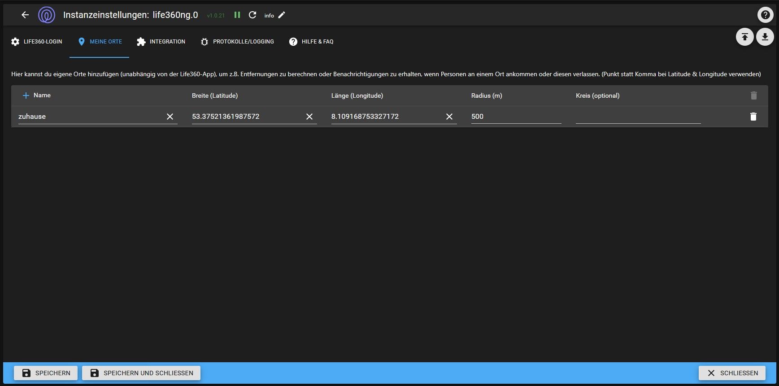Delete the zuhause row with trash icon
779x386 pixels.
pos(753,117)
